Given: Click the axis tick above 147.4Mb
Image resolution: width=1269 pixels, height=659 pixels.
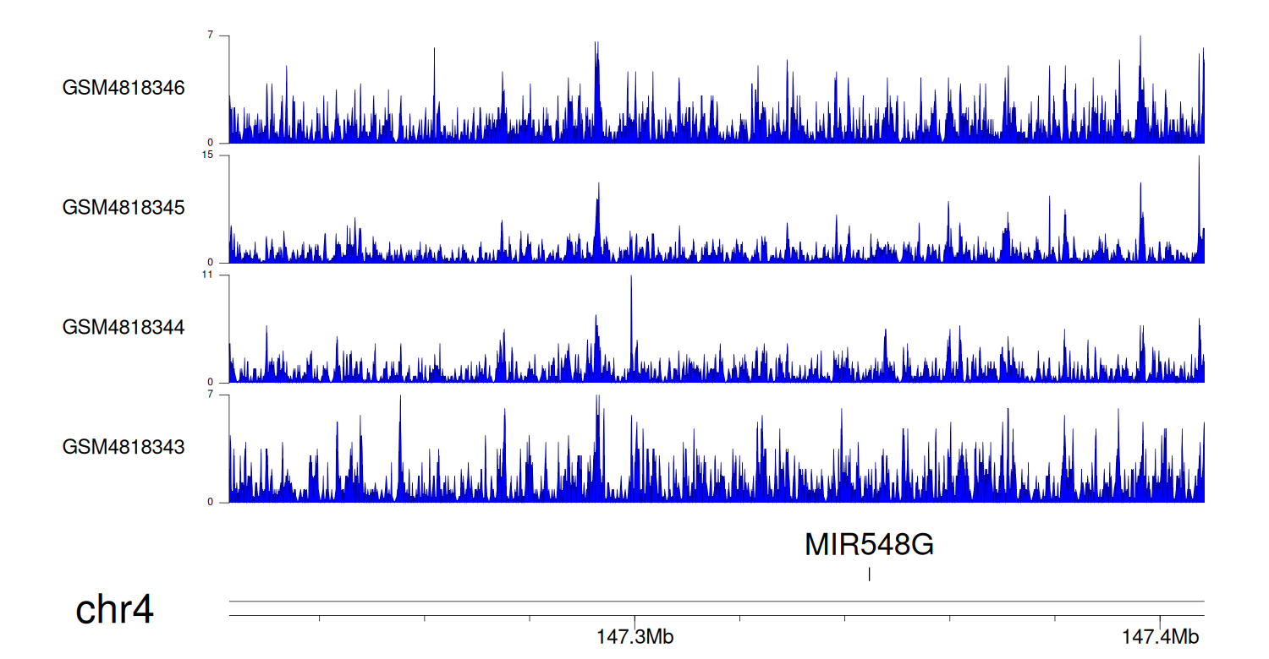Looking at the screenshot, I should click(1161, 619).
